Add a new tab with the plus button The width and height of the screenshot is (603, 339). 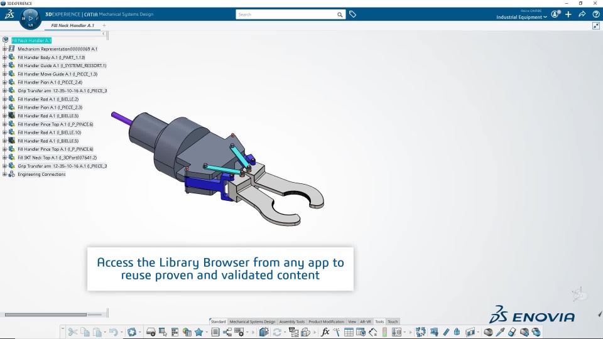click(104, 25)
